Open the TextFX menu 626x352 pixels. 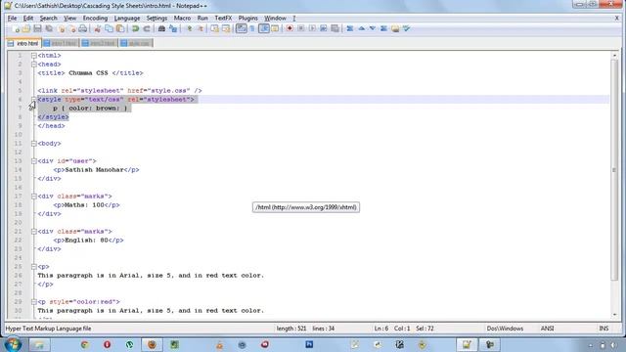point(223,18)
